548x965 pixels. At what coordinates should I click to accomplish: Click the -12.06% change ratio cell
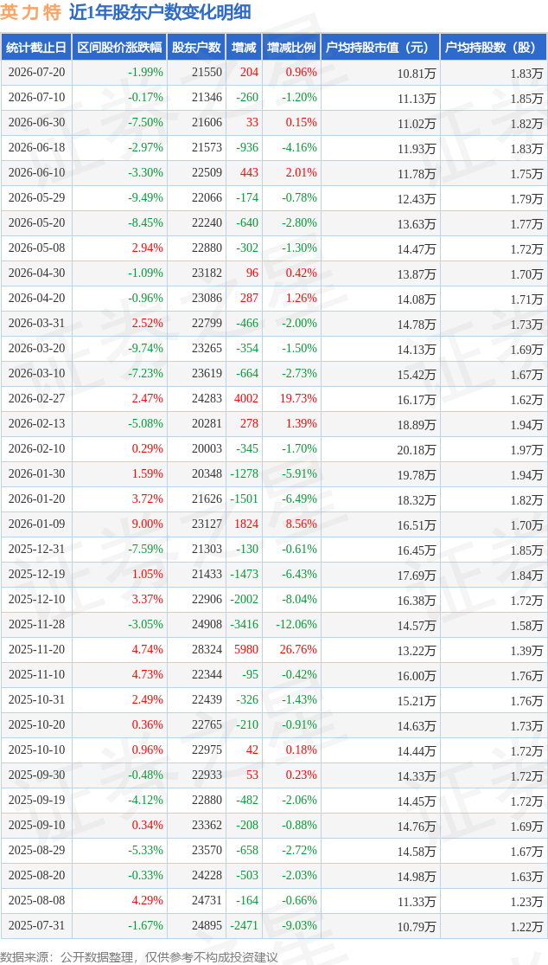291,624
